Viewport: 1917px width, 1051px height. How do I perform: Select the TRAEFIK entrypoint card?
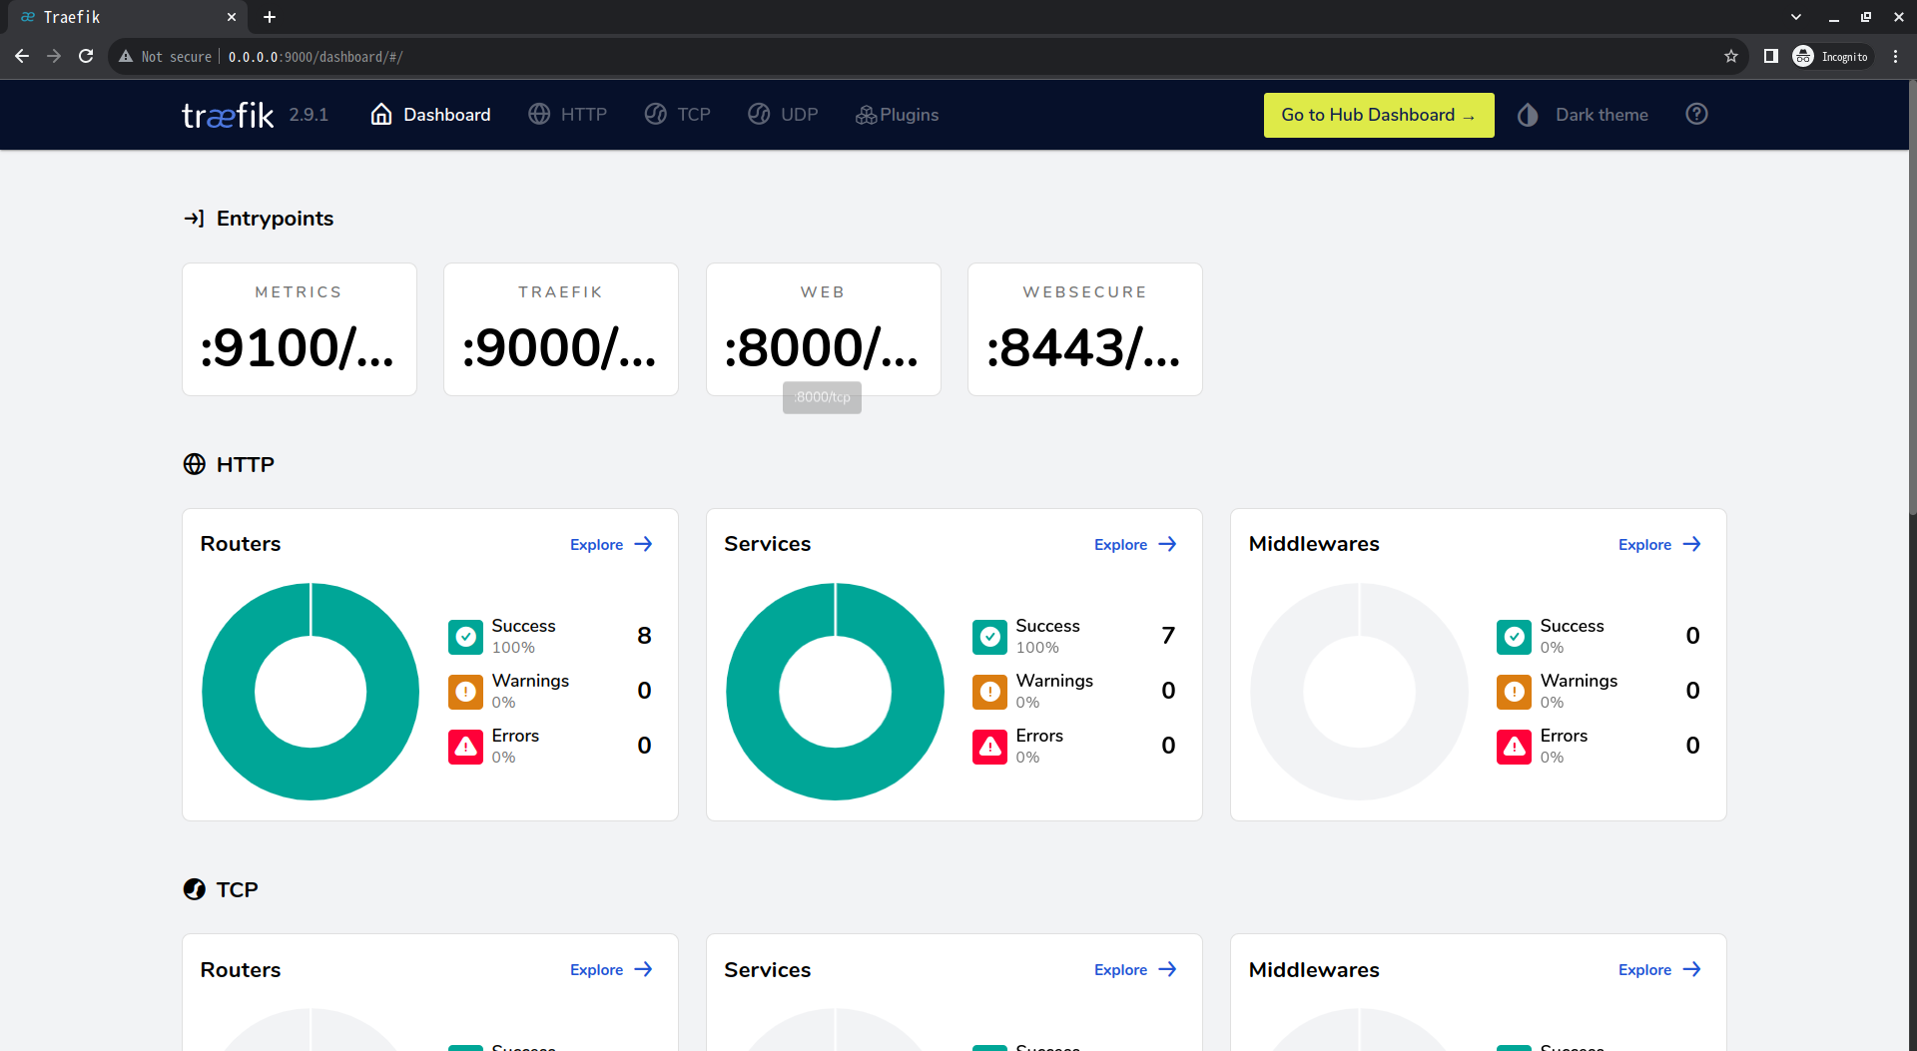click(561, 329)
